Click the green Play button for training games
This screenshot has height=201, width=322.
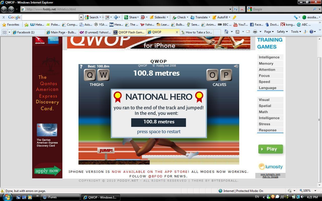(270, 149)
